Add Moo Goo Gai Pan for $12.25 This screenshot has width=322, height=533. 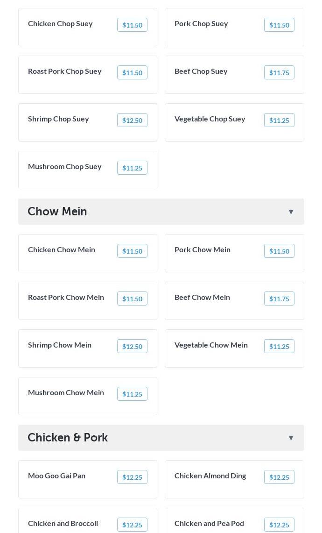[x=132, y=477]
